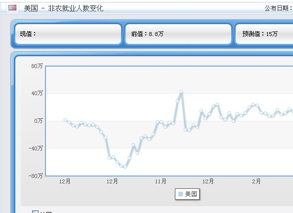The image size is (293, 213).
Task: Toggle the 美国 legend entry
Action: (187, 194)
